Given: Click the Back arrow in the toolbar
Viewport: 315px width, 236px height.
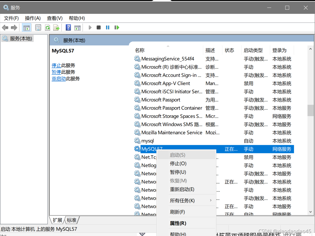Looking at the screenshot, I should (x=5, y=27).
